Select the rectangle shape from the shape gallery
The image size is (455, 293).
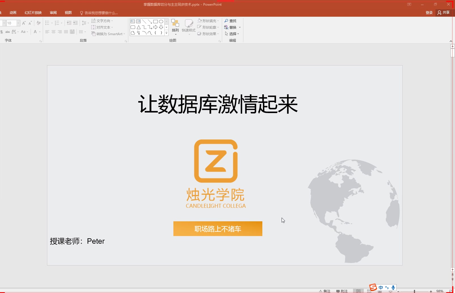click(155, 21)
